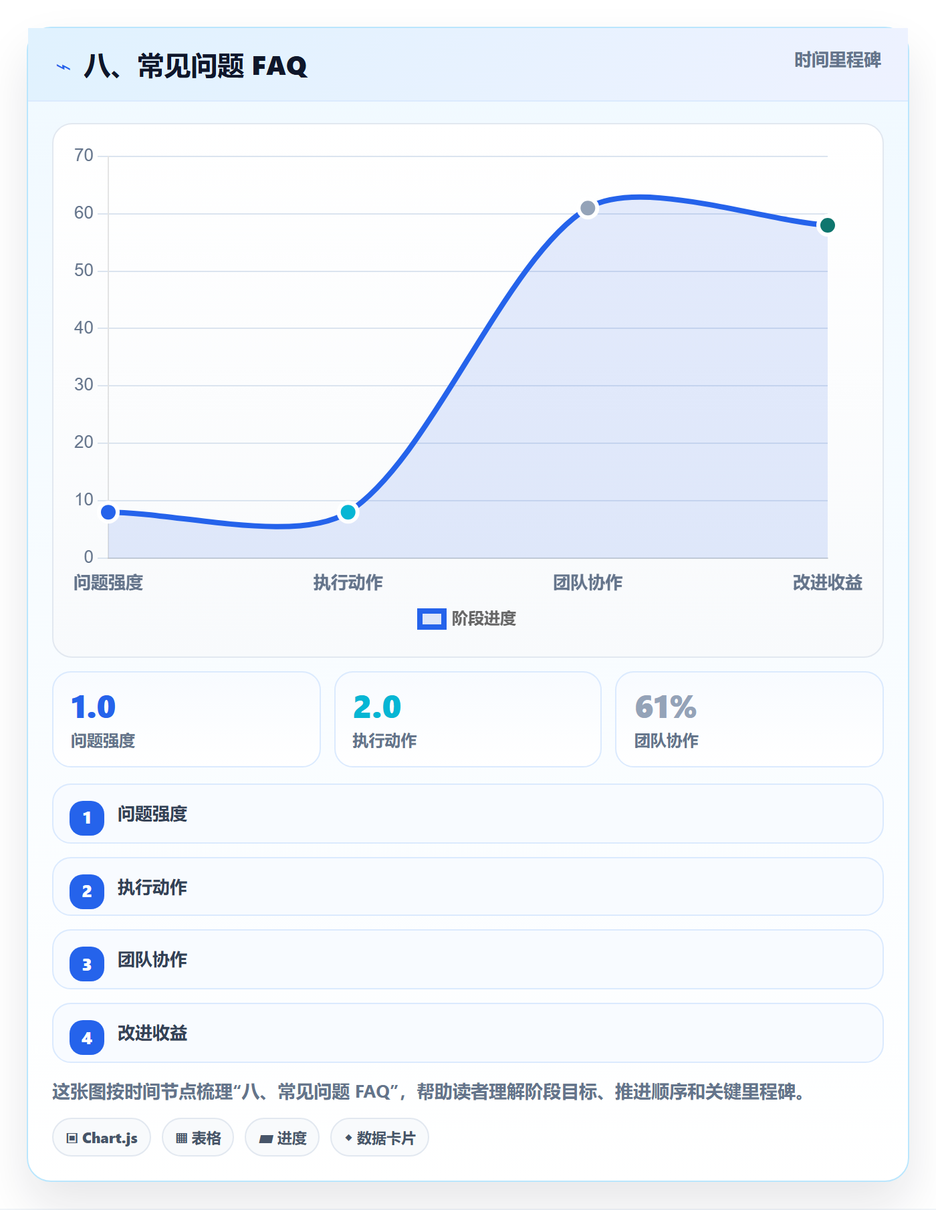Click the diamond icon in 数据卡片 chip
The height and width of the screenshot is (1210, 936).
tap(348, 1138)
